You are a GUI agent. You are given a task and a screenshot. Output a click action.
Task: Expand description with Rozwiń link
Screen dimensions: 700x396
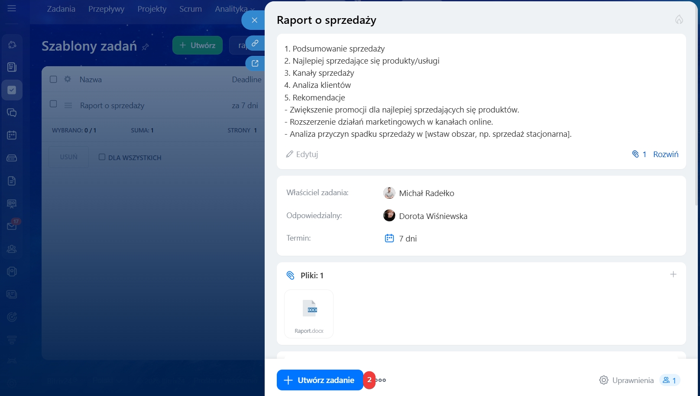665,154
